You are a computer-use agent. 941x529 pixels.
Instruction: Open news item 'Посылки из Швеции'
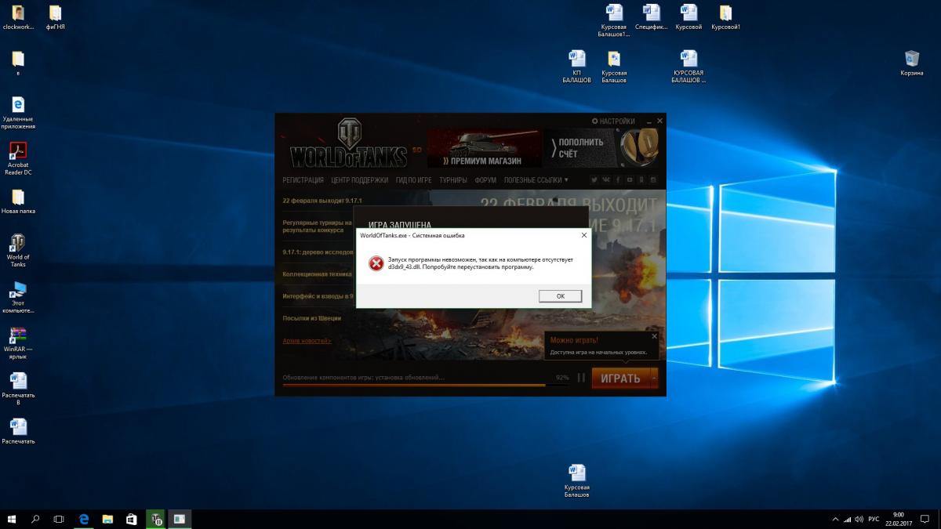click(312, 318)
